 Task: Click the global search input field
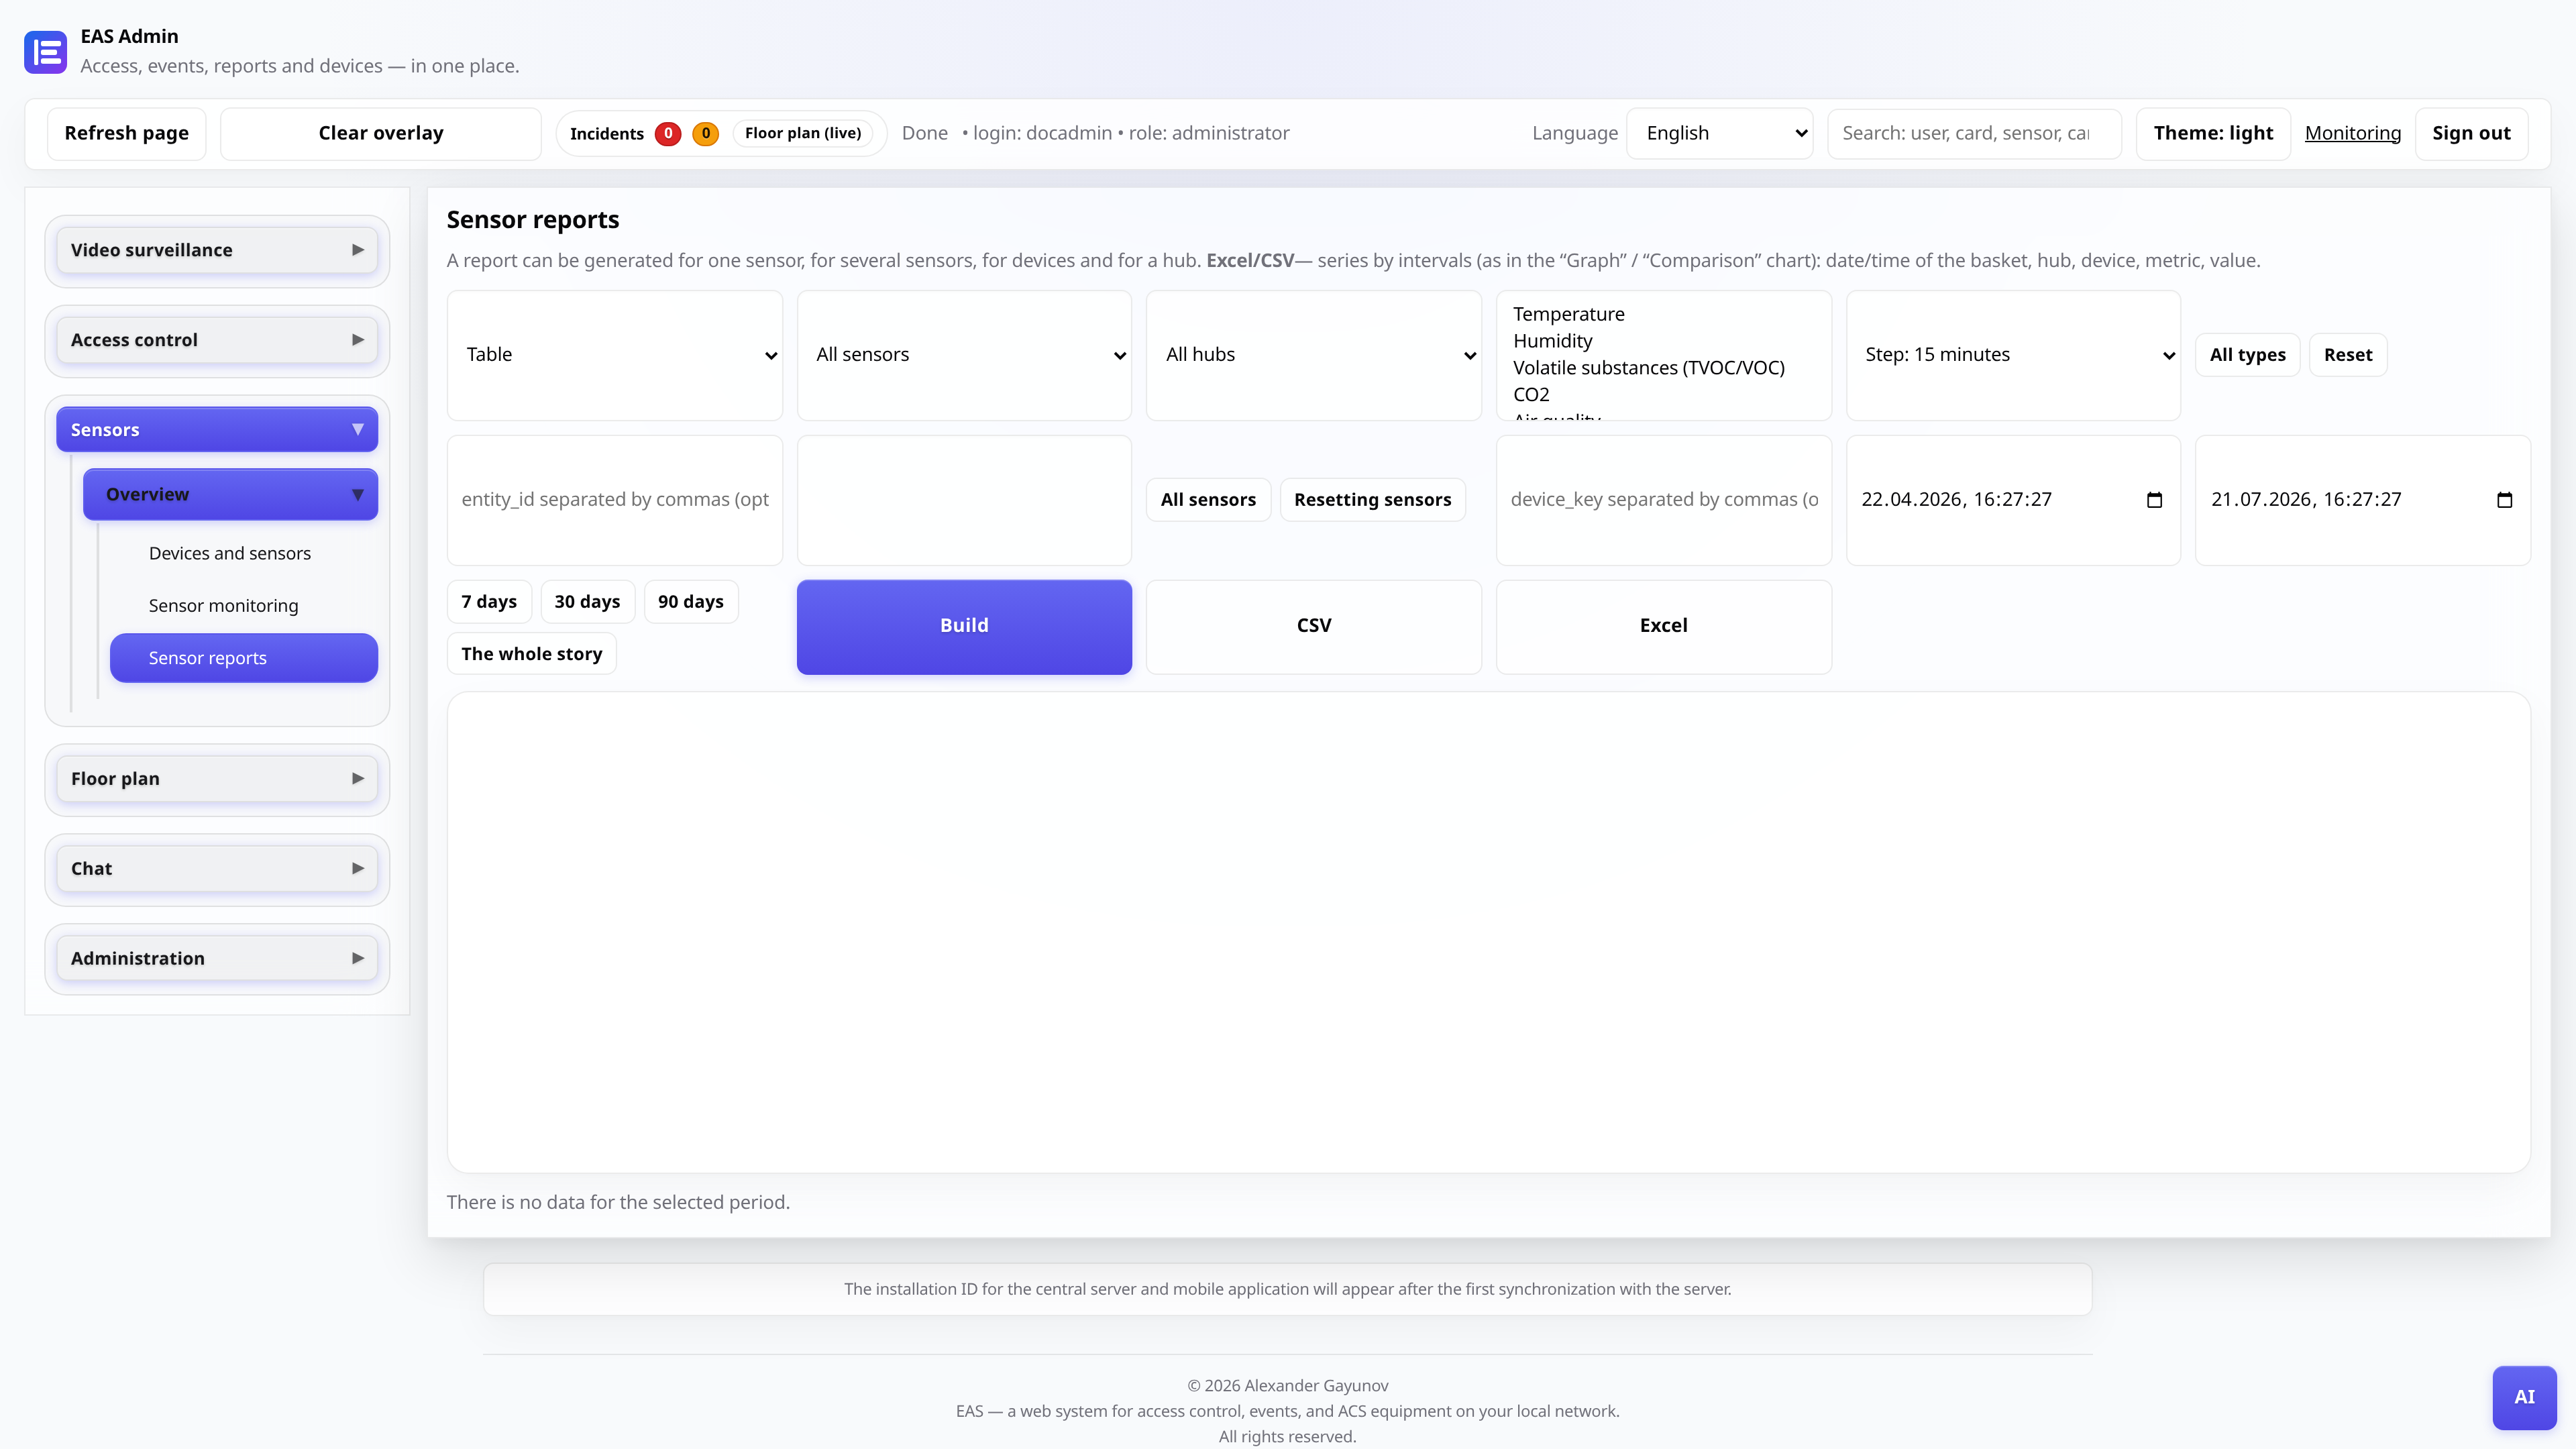click(x=1974, y=133)
